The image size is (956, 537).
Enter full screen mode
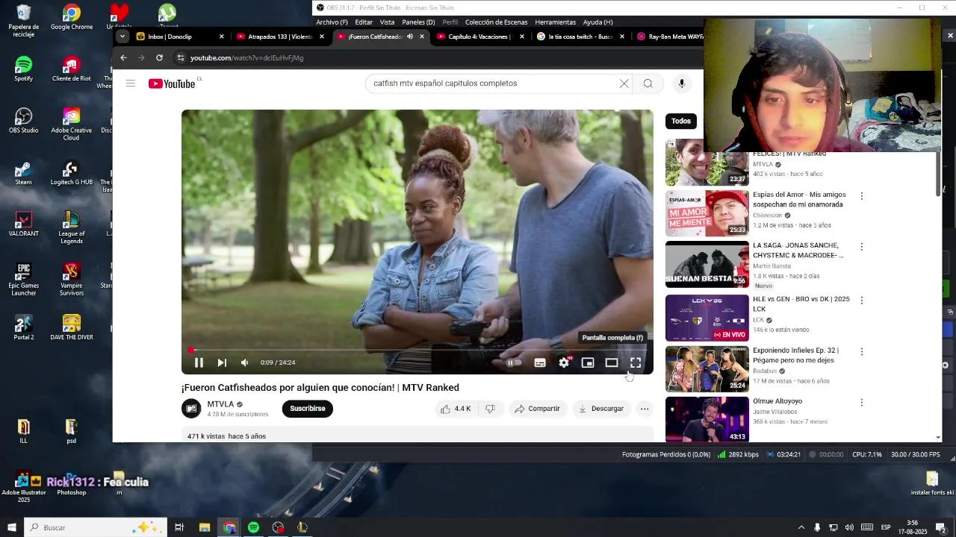coord(636,362)
